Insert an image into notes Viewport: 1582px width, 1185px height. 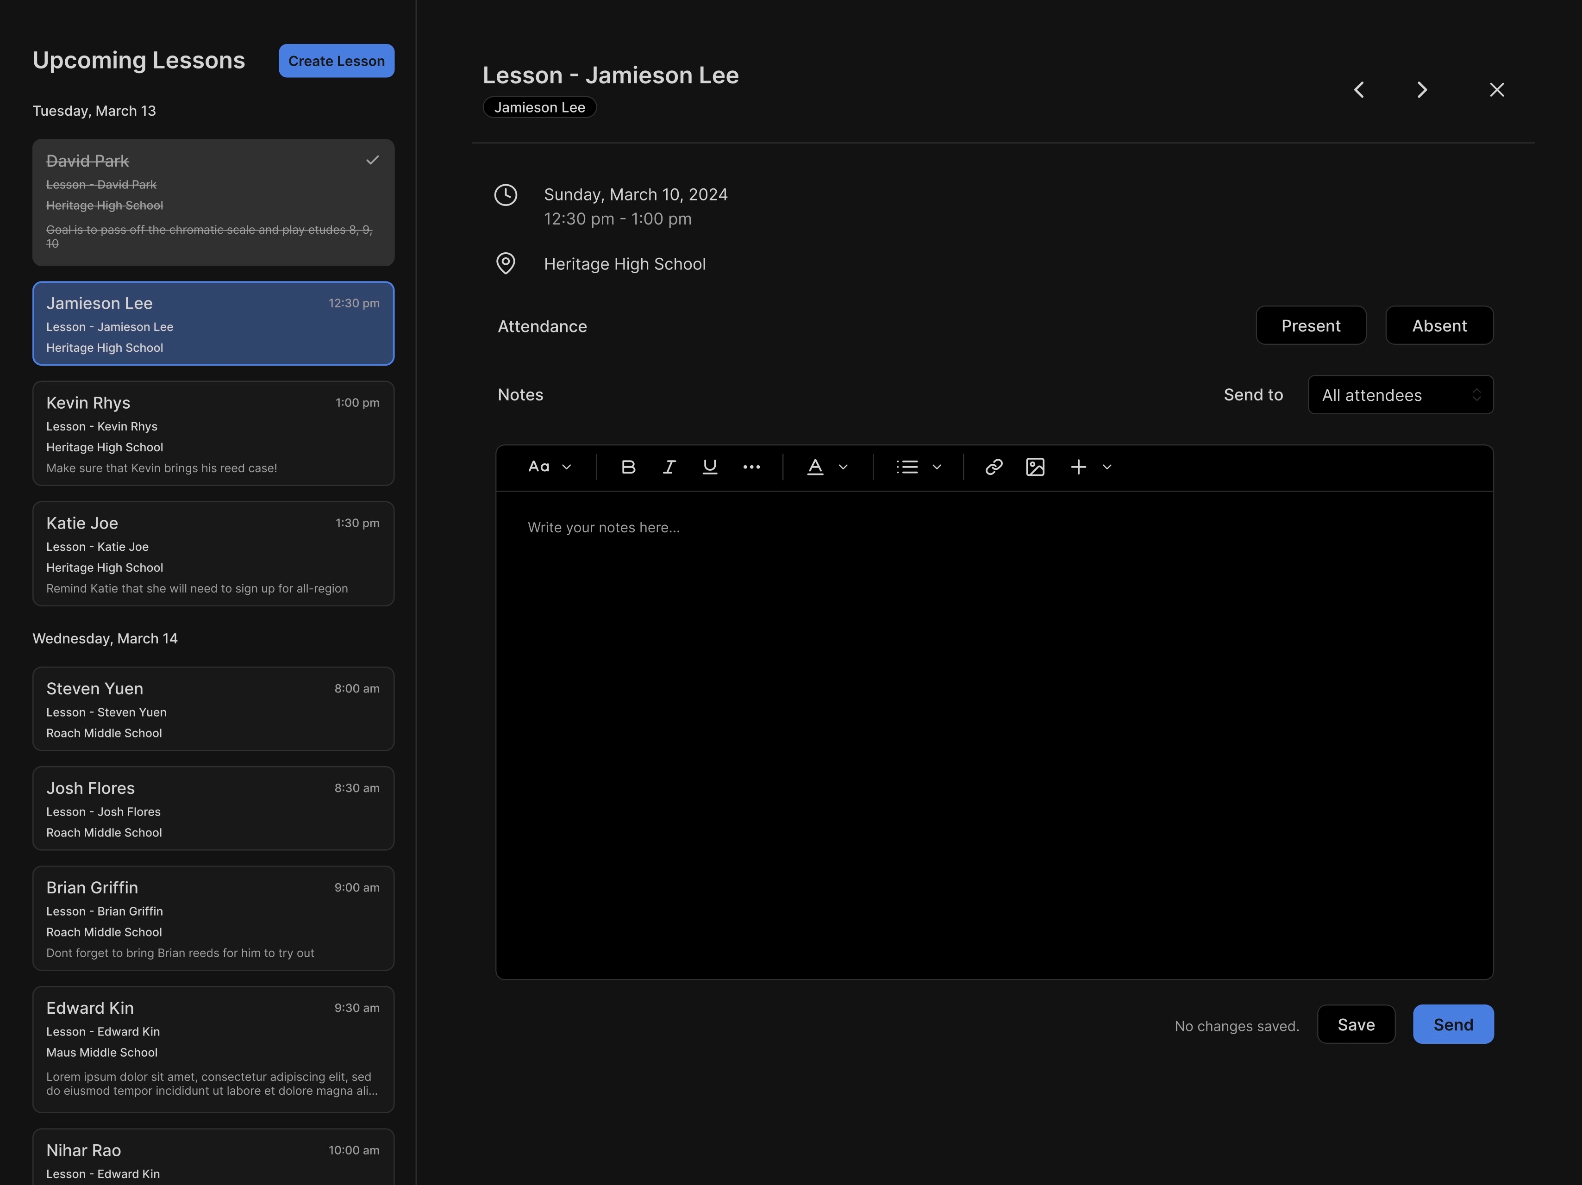pyautogui.click(x=1035, y=467)
